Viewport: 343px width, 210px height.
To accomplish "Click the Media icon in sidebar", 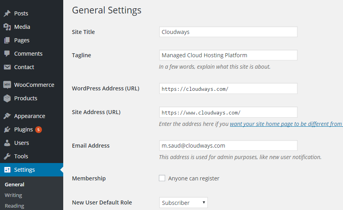I will pyautogui.click(x=7, y=27).
